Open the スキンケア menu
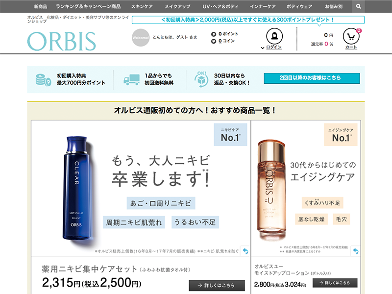Viewport: 392px width, 294px height. tap(142, 6)
